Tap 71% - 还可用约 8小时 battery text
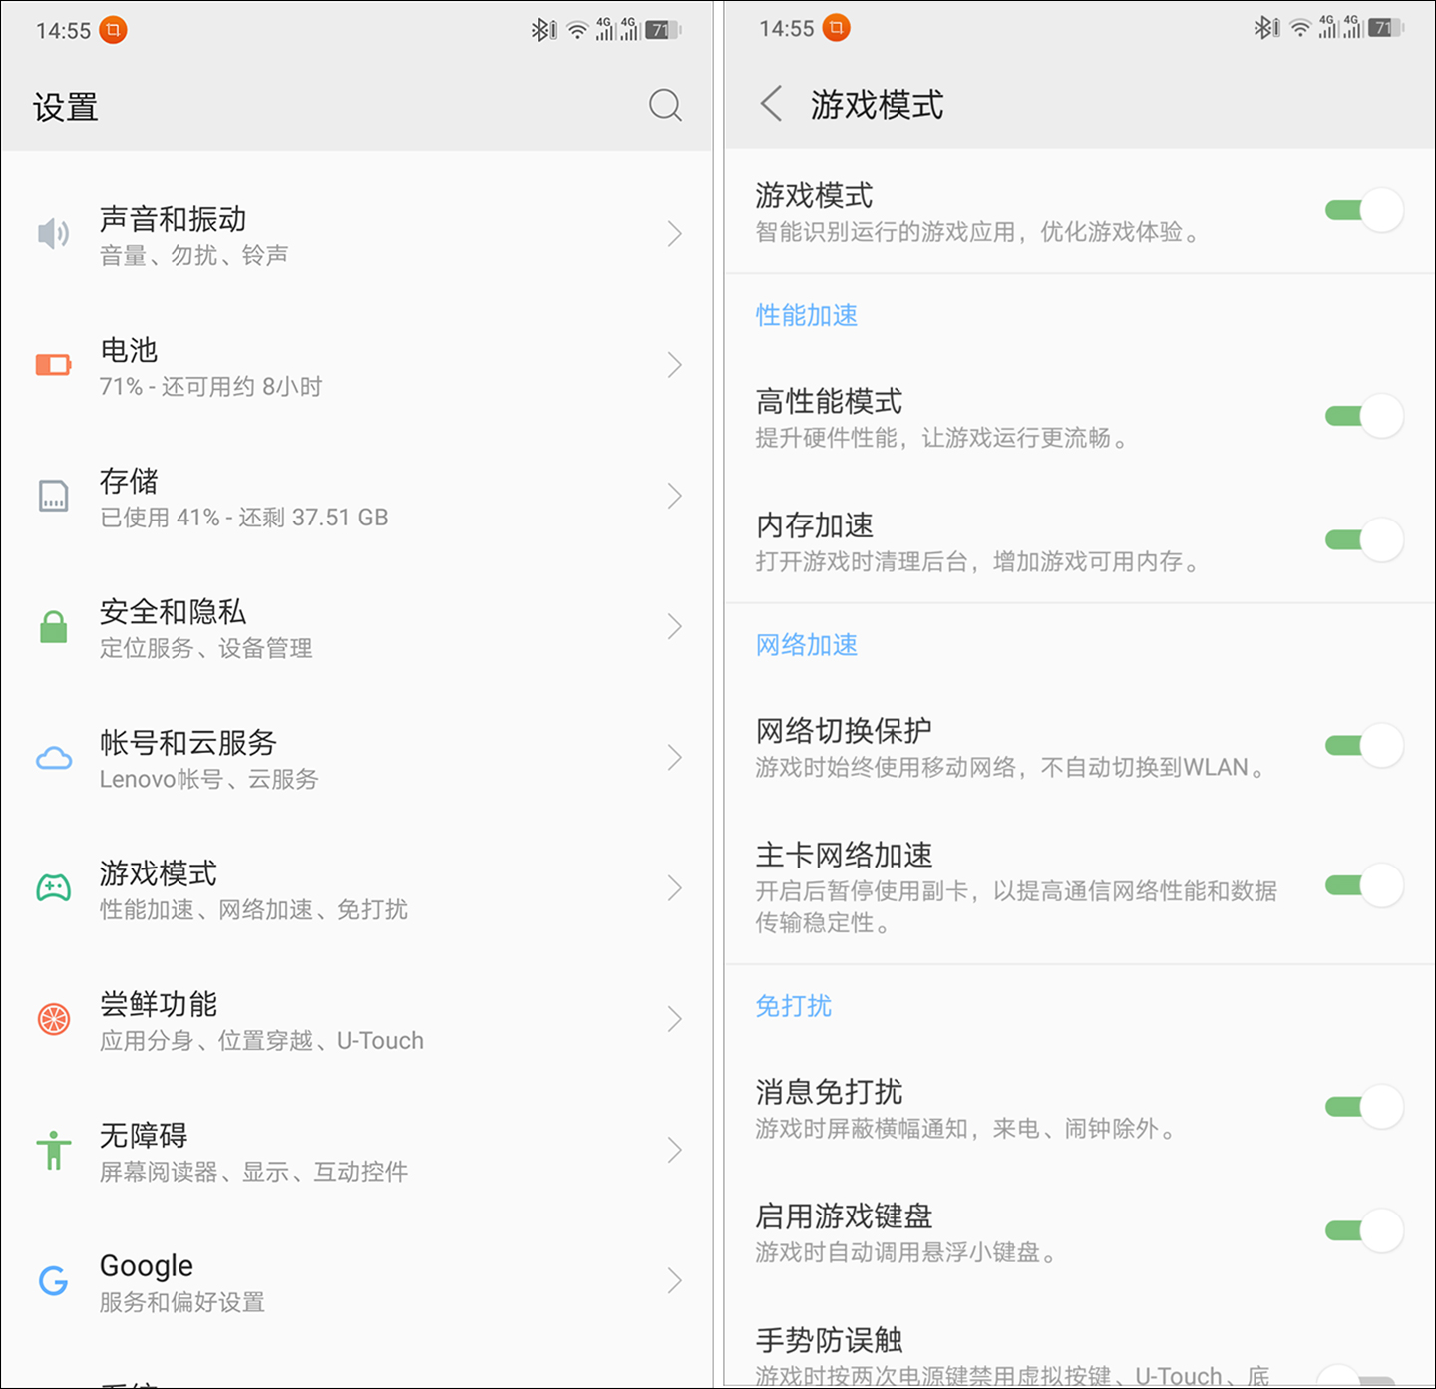Viewport: 1436px width, 1389px height. click(210, 386)
